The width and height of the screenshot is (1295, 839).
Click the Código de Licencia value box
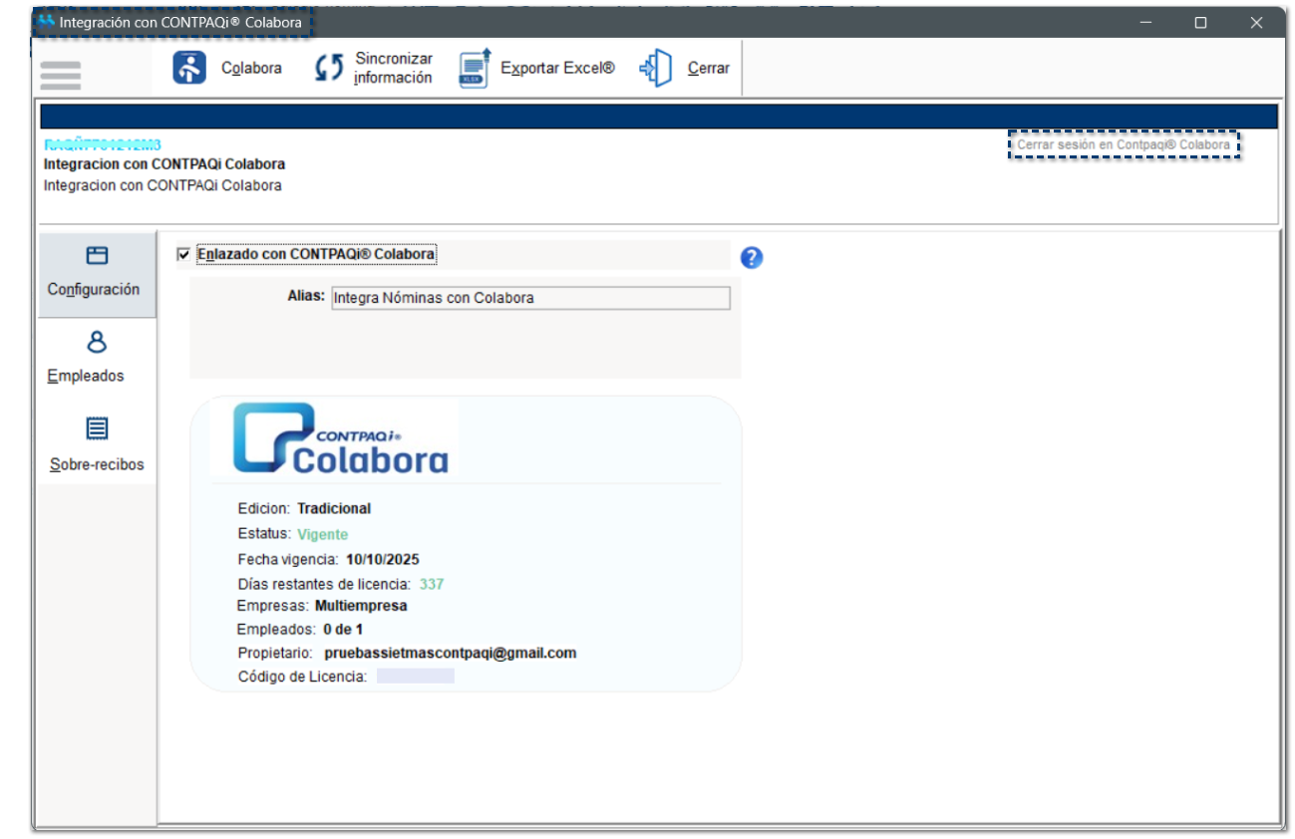[416, 677]
